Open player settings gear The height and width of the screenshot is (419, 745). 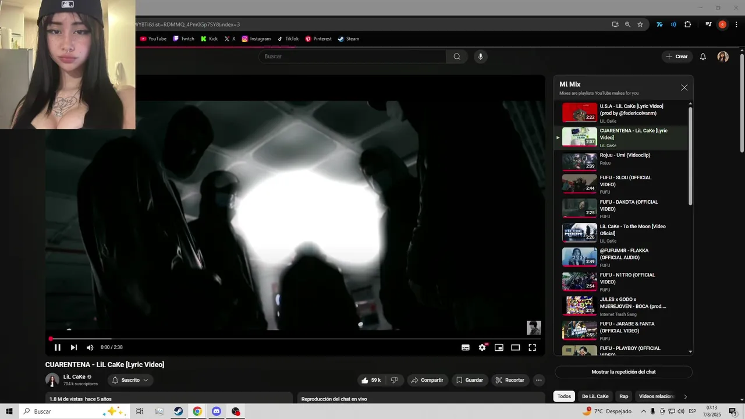tap(483, 347)
